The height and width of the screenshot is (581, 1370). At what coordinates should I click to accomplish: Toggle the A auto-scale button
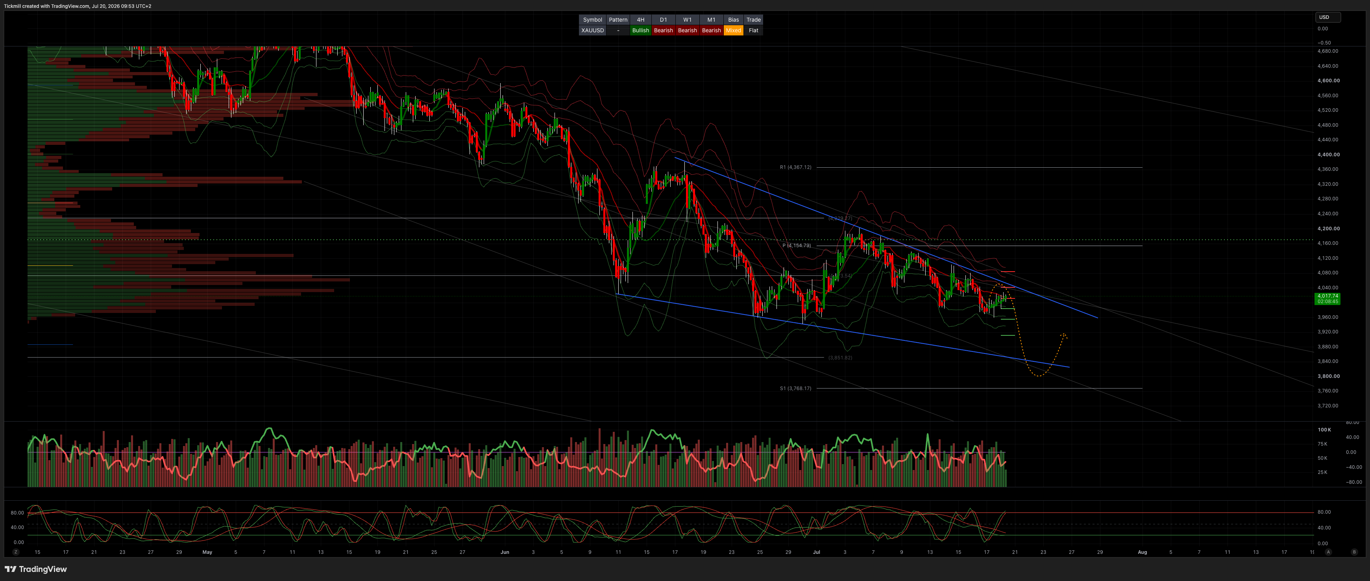(x=1328, y=552)
